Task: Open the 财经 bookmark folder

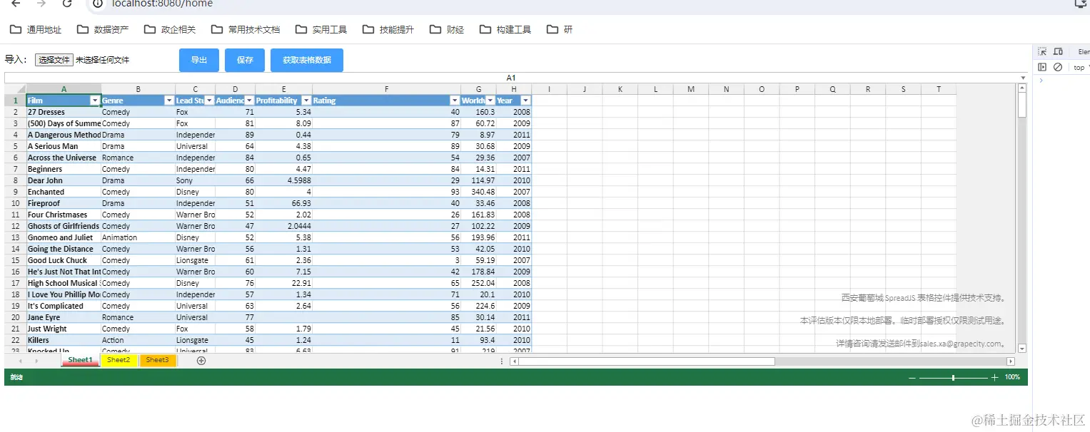Action: (447, 29)
